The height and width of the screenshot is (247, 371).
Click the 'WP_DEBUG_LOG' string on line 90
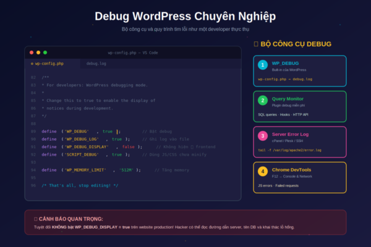[x=82, y=139]
